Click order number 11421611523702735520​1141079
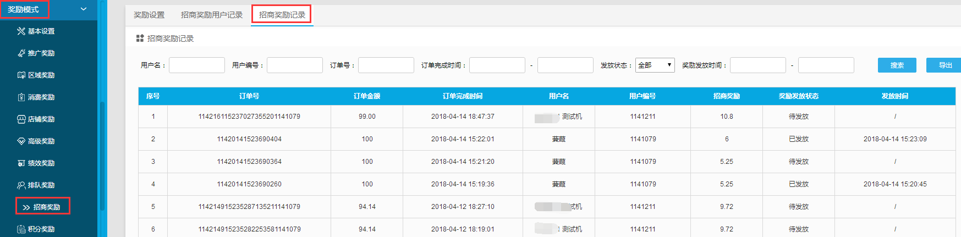 (249, 117)
